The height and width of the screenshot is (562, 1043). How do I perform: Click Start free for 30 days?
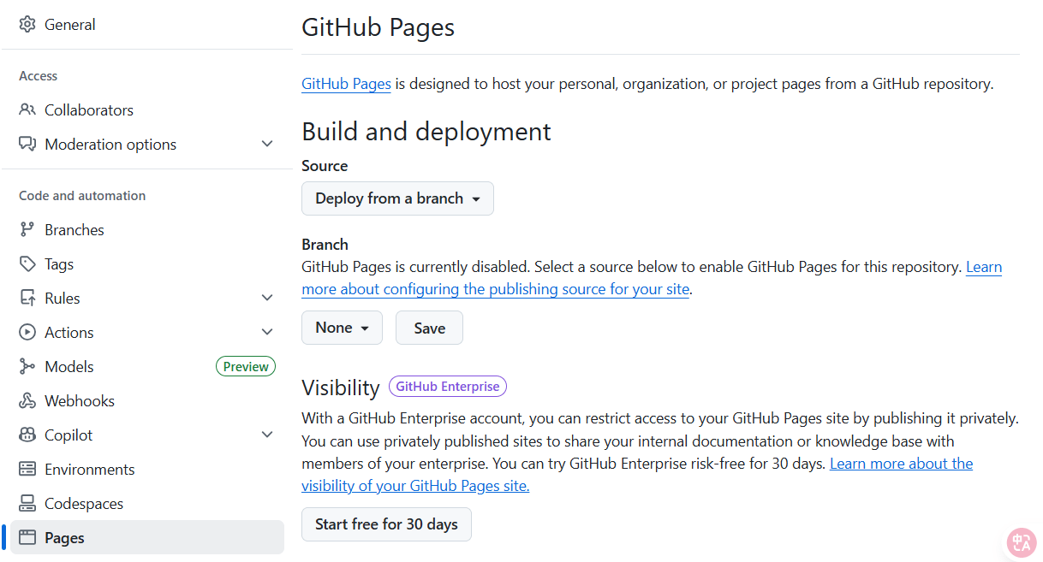386,524
